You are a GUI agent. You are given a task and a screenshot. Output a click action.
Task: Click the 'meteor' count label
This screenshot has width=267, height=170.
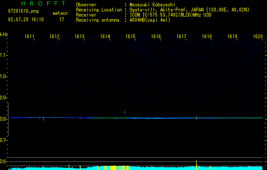pos(60,13)
